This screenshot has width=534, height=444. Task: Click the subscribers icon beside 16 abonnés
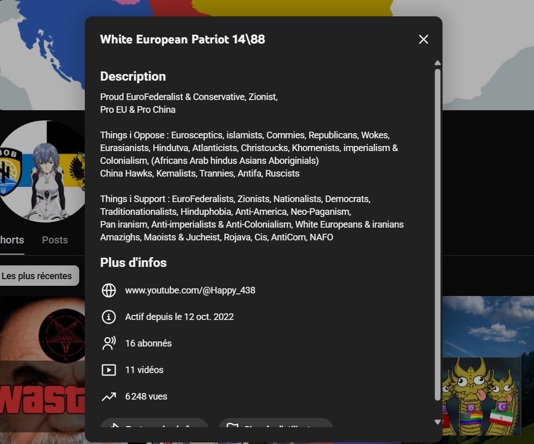pos(109,343)
